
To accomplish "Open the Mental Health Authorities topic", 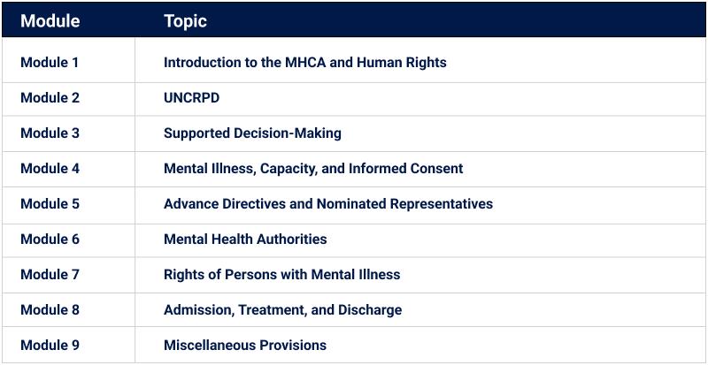I will click(x=245, y=240).
